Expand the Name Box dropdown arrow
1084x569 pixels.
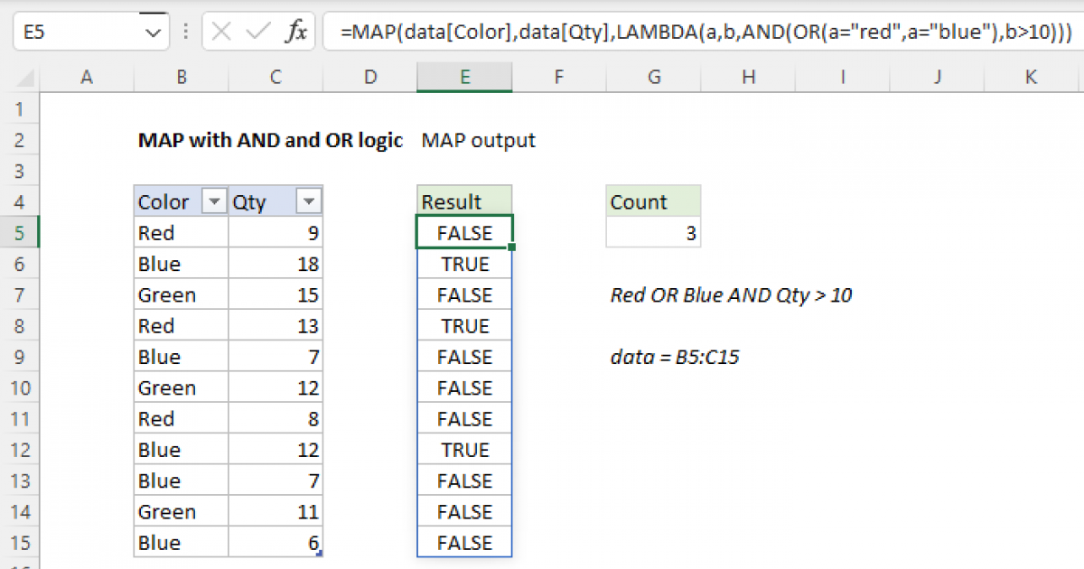point(151,33)
